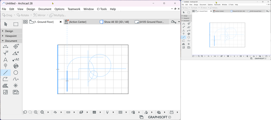The height and width of the screenshot is (120, 271).
Task: Open the CI Tools menu in left window
Action: [x=102, y=9]
